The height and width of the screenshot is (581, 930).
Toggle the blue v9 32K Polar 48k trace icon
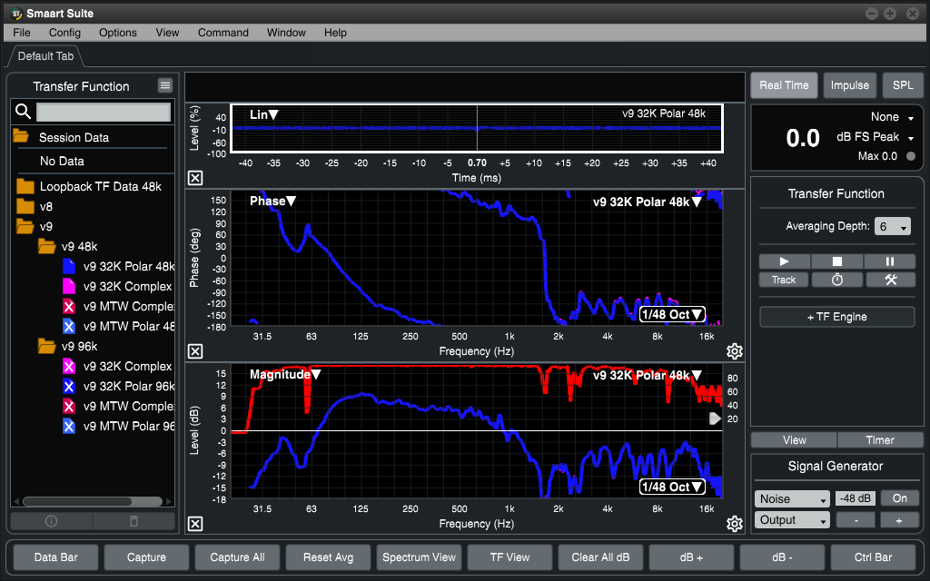pyautogui.click(x=69, y=266)
